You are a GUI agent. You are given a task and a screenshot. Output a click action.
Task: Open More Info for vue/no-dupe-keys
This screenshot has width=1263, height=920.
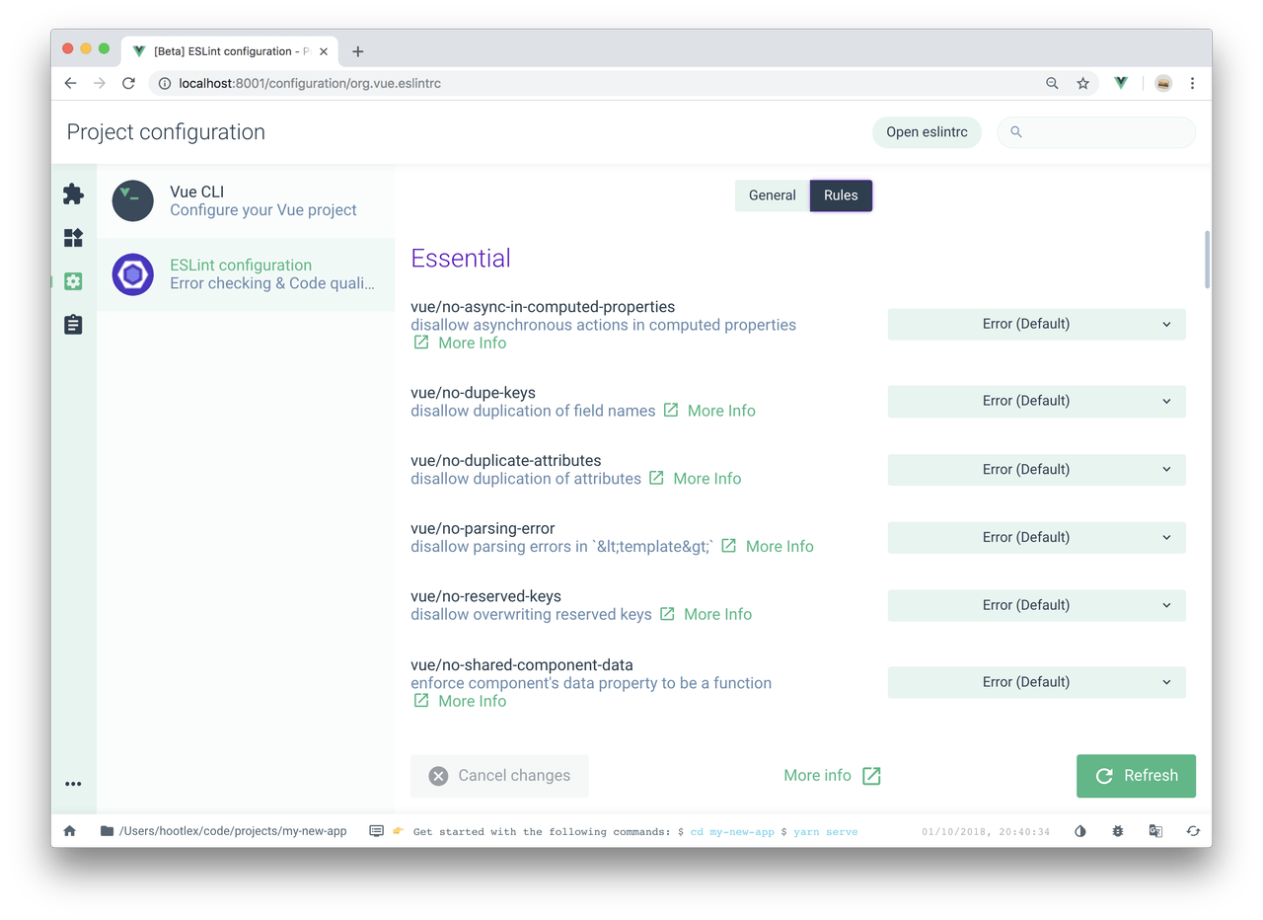click(x=709, y=411)
